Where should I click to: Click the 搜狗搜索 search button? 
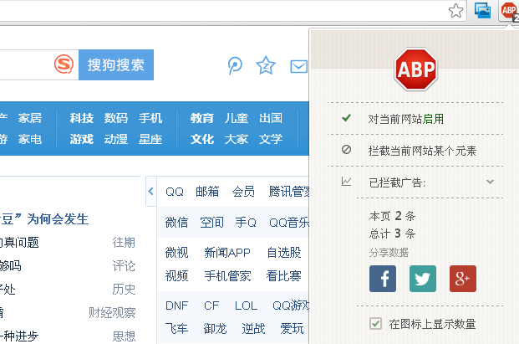[x=116, y=65]
